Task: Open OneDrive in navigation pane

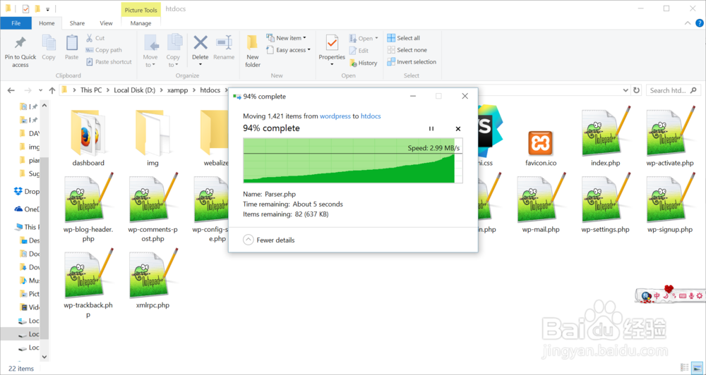Action: click(27, 209)
